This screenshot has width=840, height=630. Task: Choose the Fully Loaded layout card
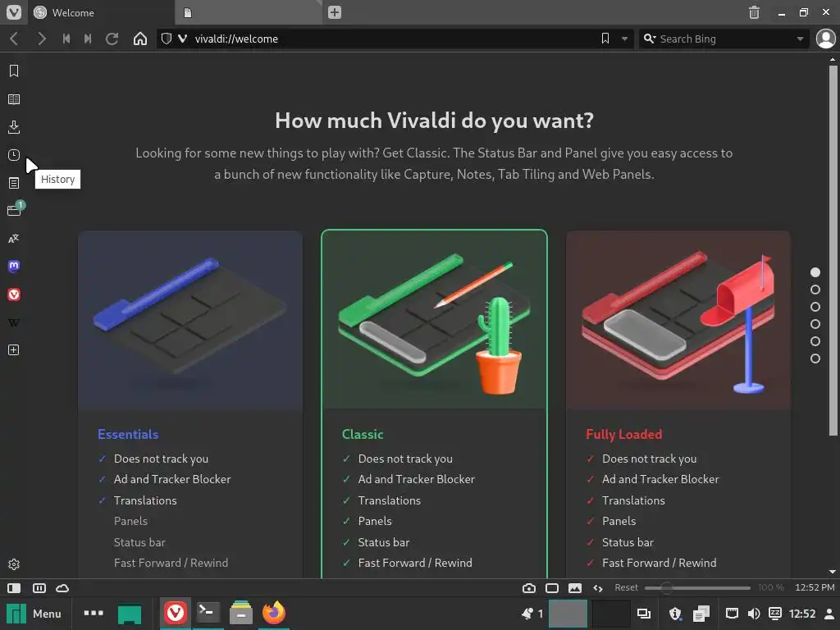coord(678,404)
